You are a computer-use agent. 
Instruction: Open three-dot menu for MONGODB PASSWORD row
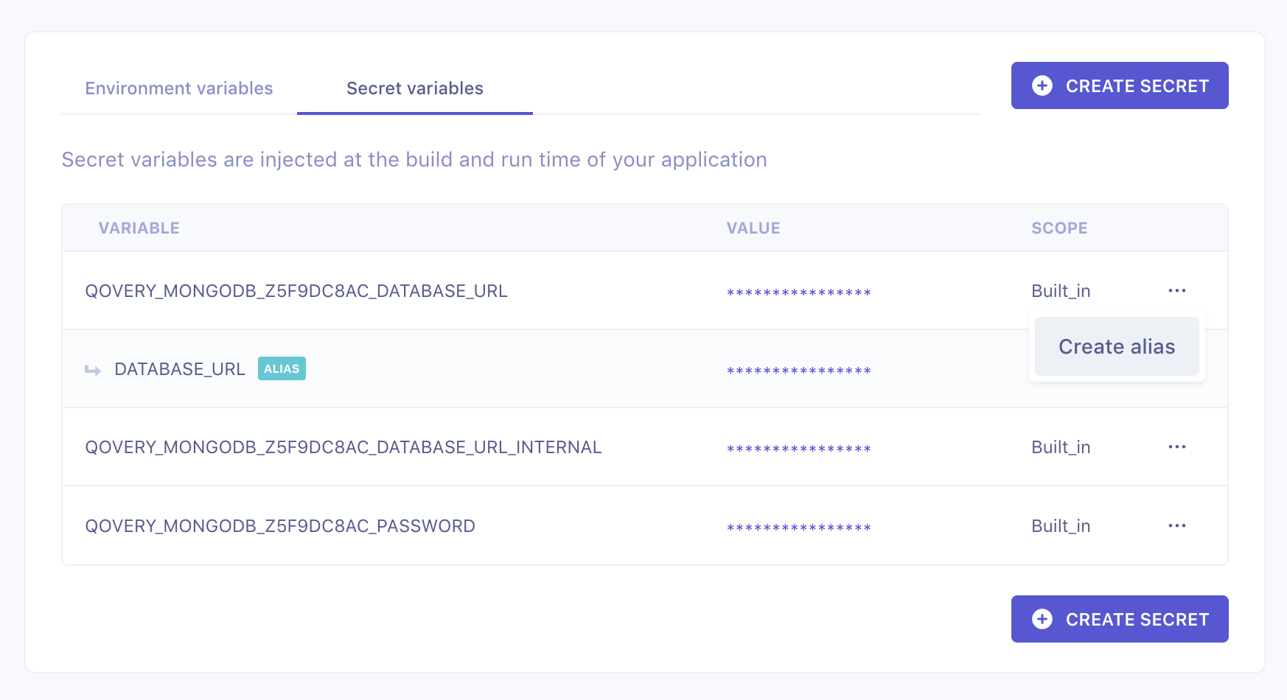(x=1176, y=525)
